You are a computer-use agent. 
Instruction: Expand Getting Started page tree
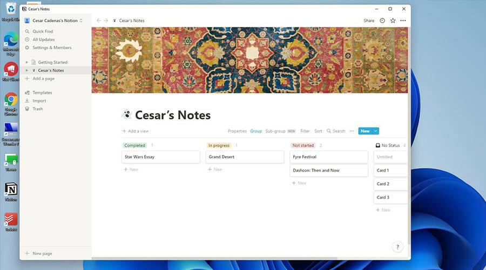tap(26, 62)
